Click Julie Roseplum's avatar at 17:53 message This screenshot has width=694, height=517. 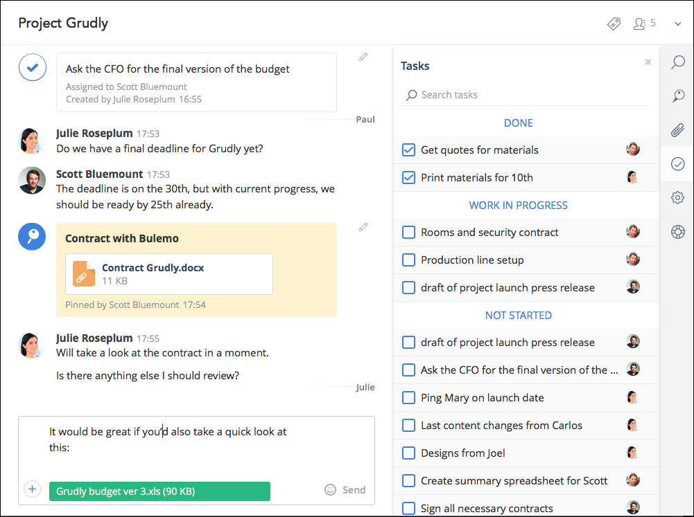pos(32,140)
